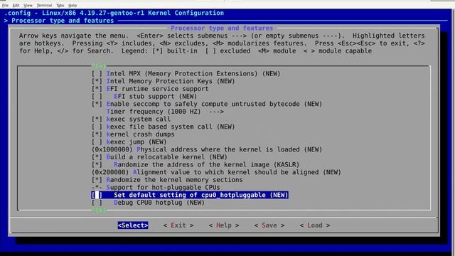Edit the 0x1000000 physical address value
This screenshot has width=455, height=256.
(x=112, y=149)
